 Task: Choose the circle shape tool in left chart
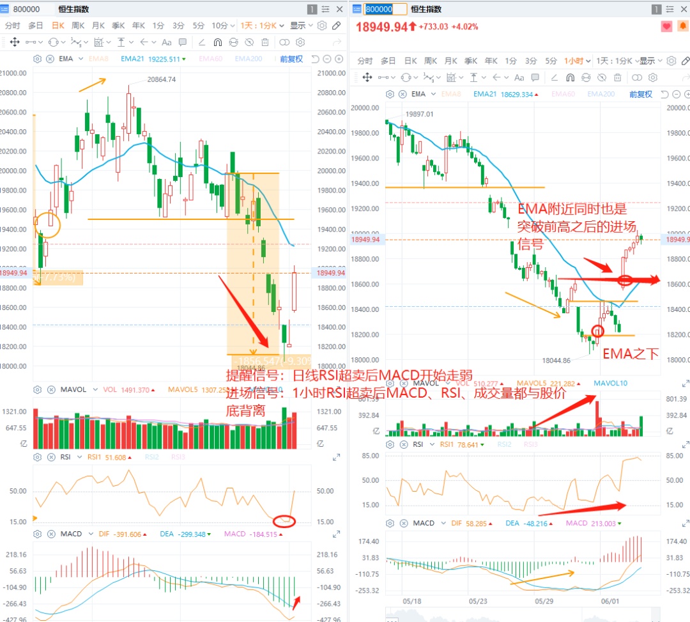(53, 42)
